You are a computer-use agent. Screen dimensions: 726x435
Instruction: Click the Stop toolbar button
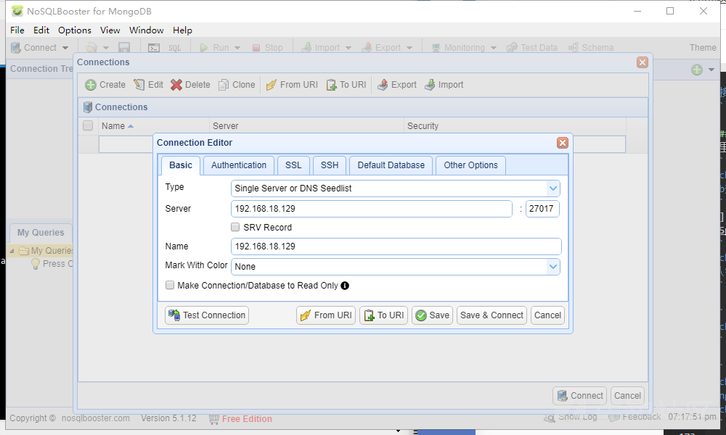pyautogui.click(x=268, y=48)
